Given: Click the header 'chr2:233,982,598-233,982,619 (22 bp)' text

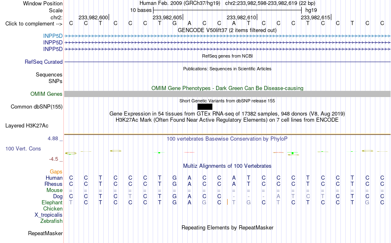Looking at the screenshot, I should (270, 3).
